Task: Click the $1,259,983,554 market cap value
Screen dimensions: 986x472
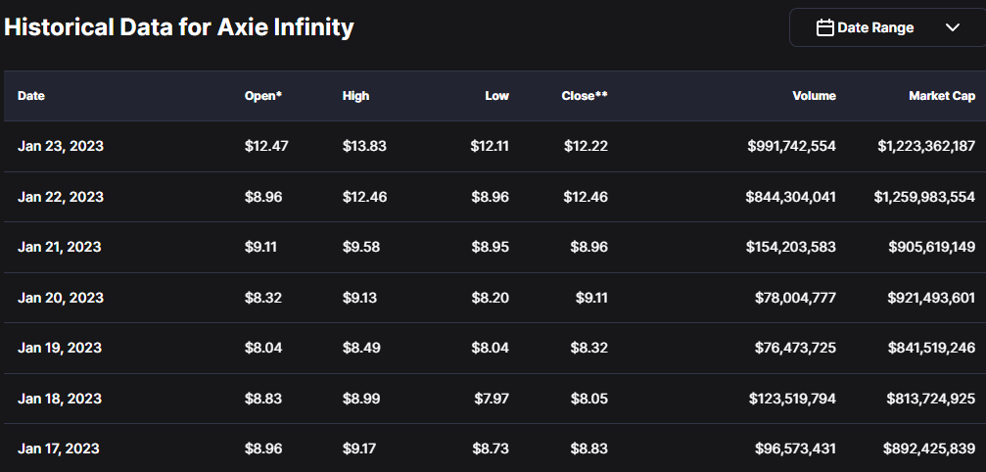Action: click(x=924, y=197)
